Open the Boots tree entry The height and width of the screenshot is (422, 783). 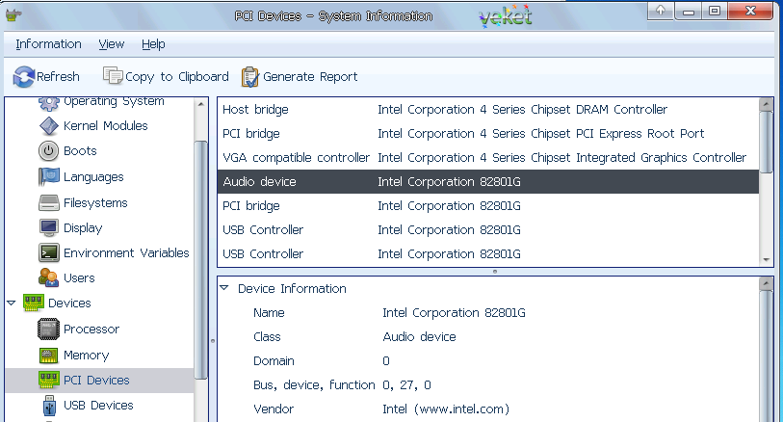coord(80,151)
